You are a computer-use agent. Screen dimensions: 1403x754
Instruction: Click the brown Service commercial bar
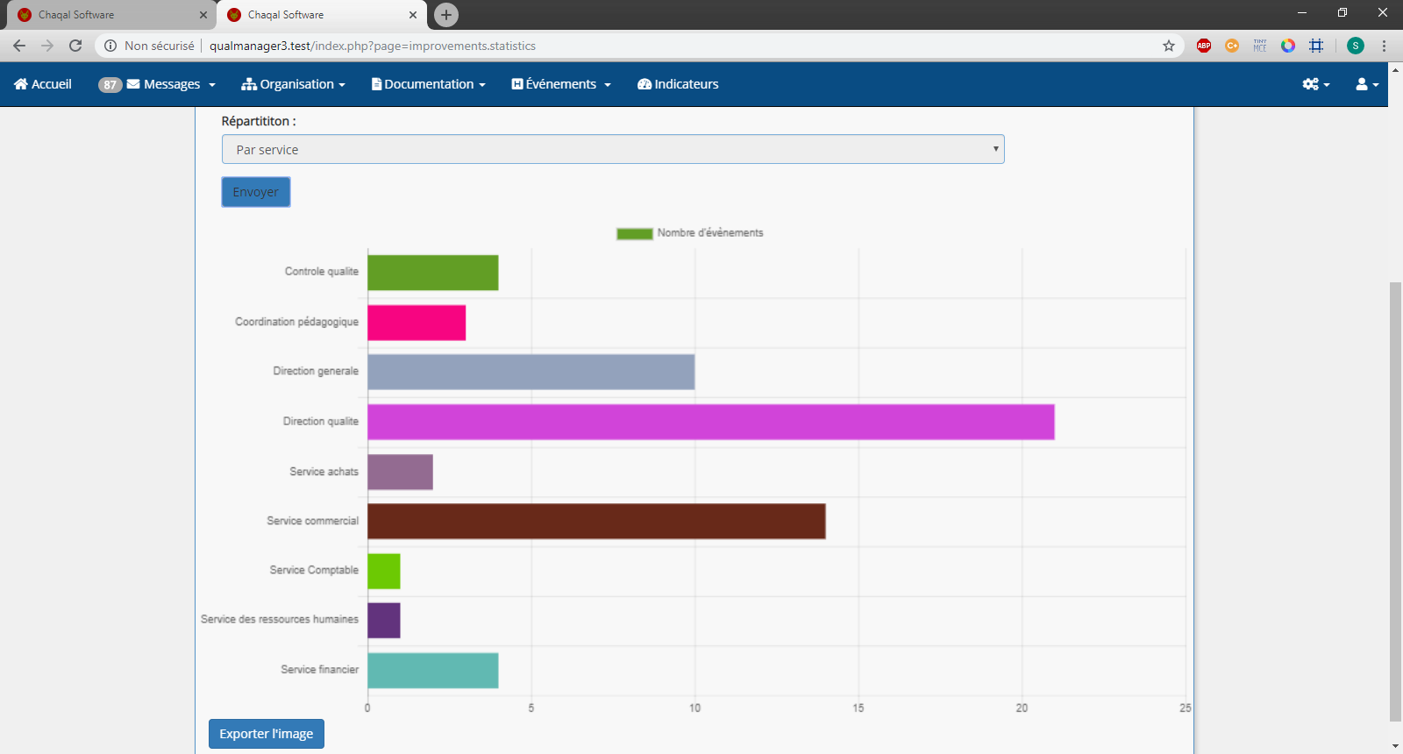(596, 522)
